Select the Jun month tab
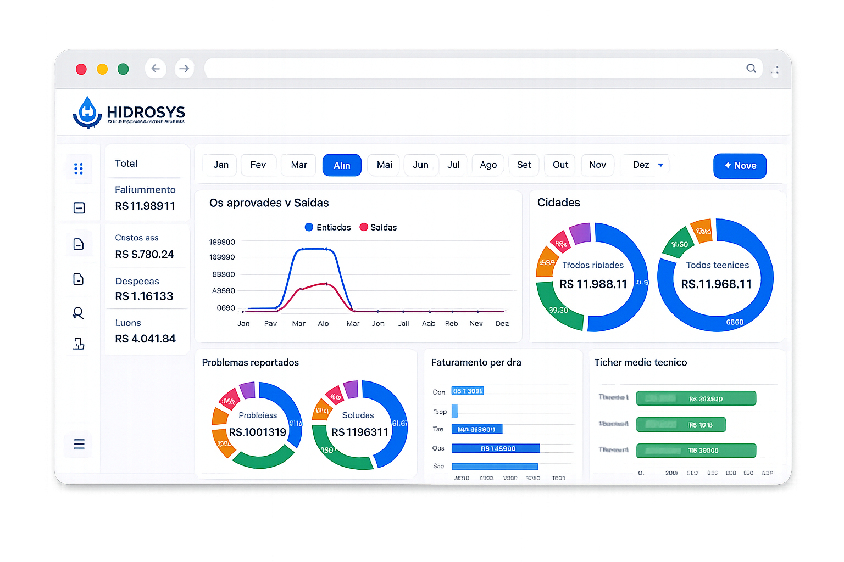This screenshot has width=844, height=562. [x=420, y=165]
